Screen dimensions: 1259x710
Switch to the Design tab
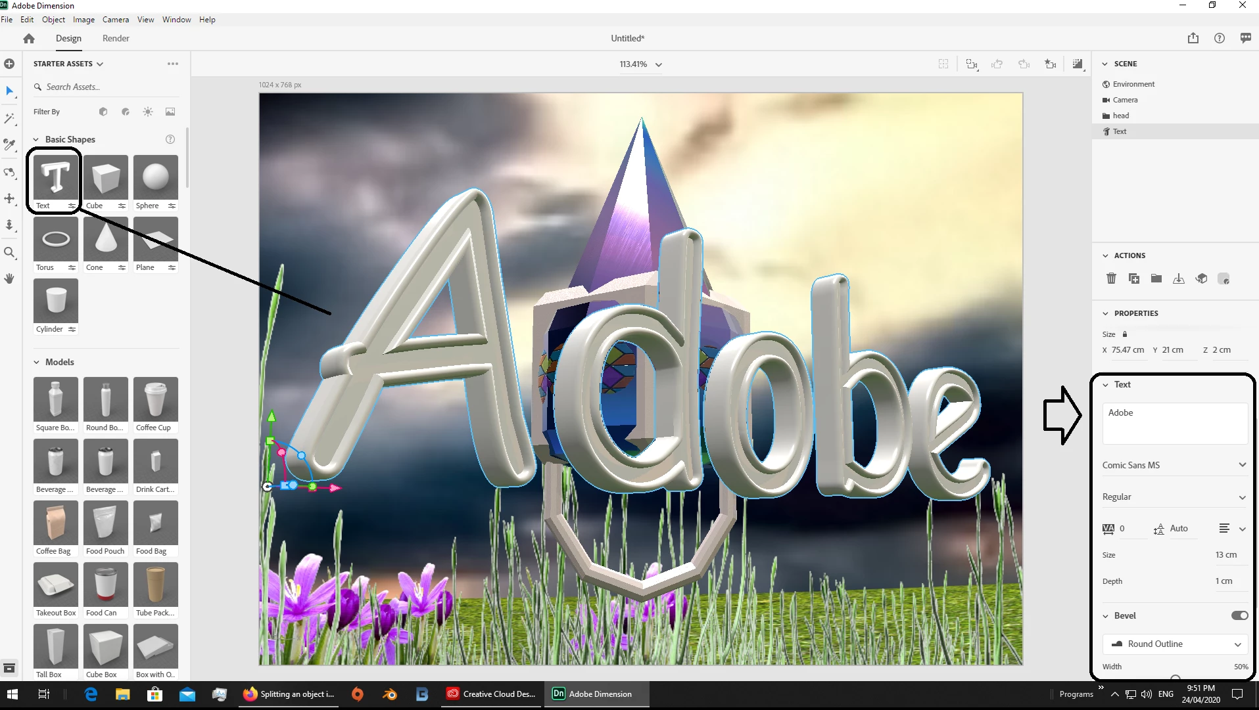[68, 38]
